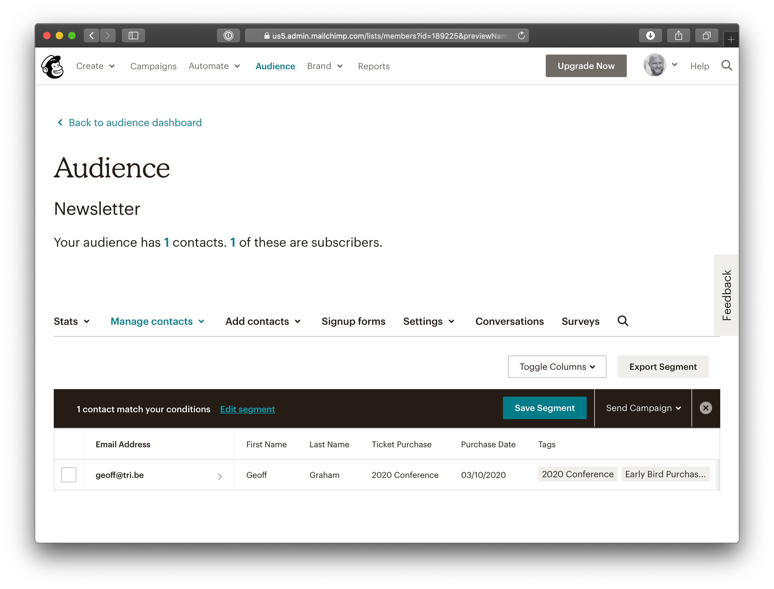Open Reports in top navigation
The width and height of the screenshot is (774, 589).
(x=373, y=66)
